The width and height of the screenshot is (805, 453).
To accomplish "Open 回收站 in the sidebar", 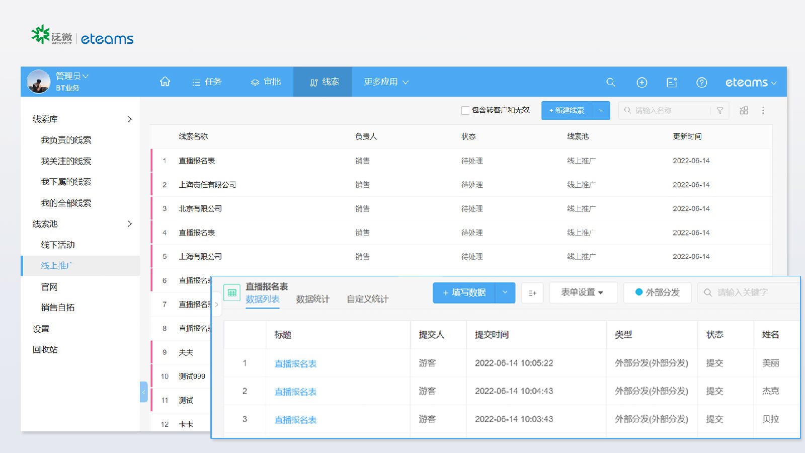I will (x=45, y=349).
